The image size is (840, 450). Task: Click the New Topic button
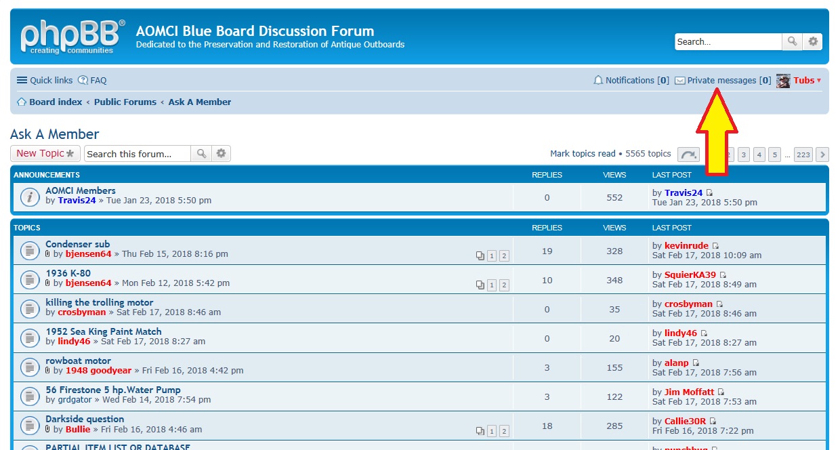[x=45, y=154]
